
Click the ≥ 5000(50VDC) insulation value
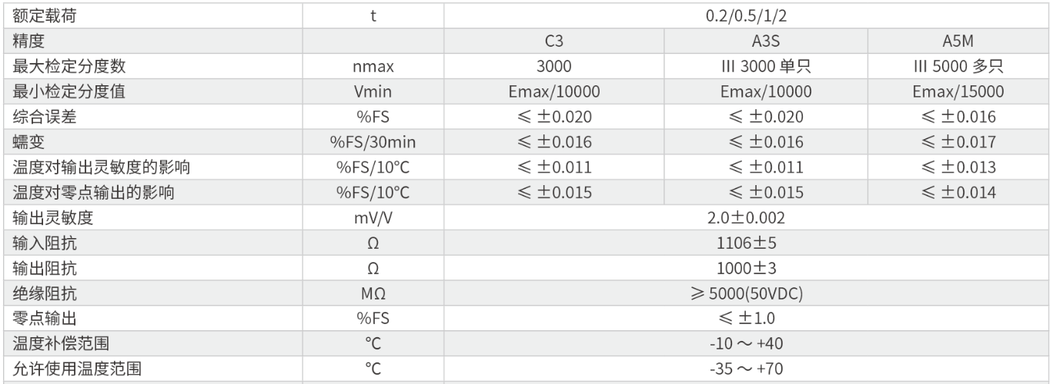747,294
